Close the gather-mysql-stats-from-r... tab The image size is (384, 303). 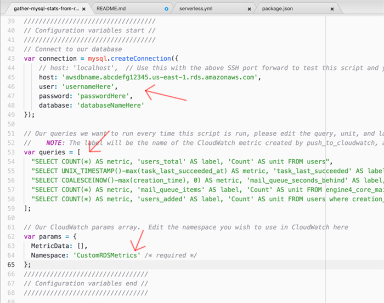[84, 9]
